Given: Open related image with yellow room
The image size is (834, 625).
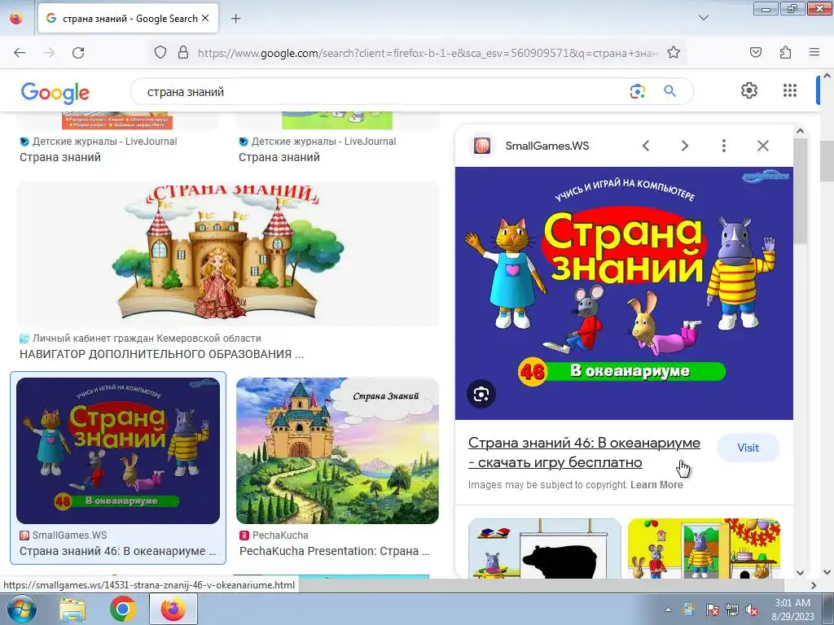Looking at the screenshot, I should [704, 549].
